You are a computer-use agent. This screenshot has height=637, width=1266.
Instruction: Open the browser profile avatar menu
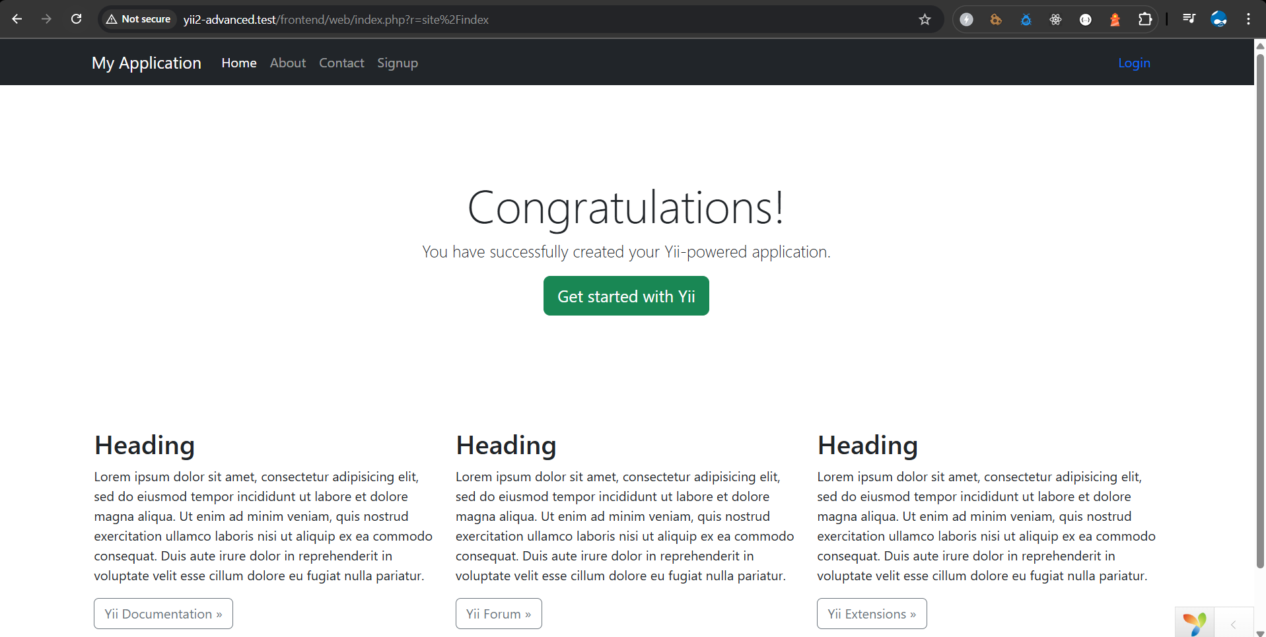[1218, 19]
